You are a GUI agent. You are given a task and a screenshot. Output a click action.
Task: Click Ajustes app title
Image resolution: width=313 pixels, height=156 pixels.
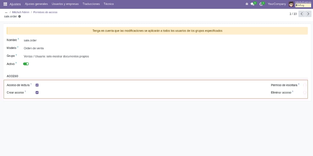(x=15, y=4)
